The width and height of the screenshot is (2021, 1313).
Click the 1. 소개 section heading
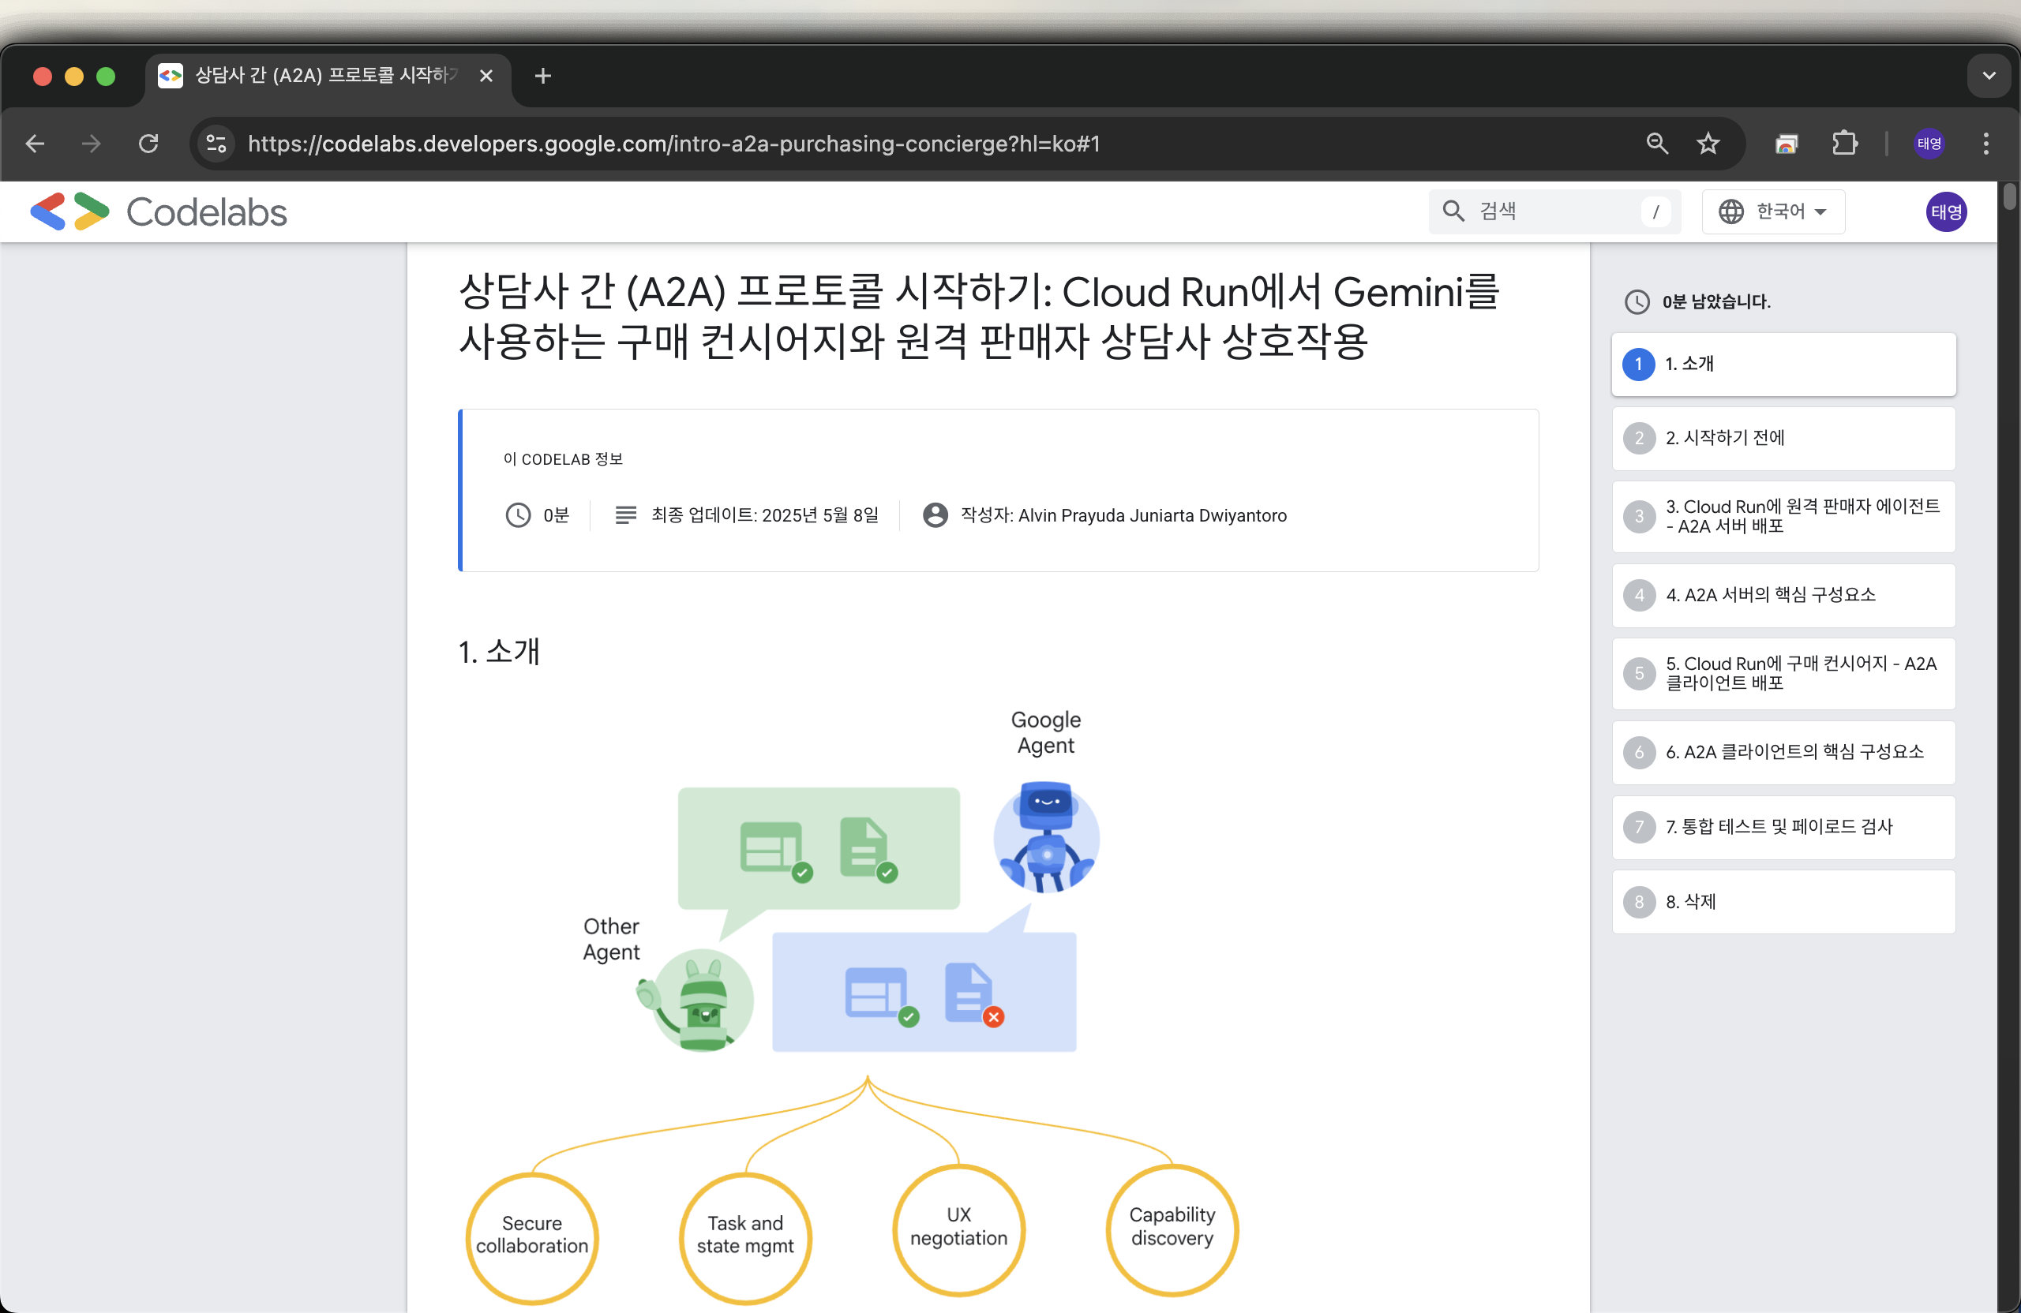click(x=499, y=652)
